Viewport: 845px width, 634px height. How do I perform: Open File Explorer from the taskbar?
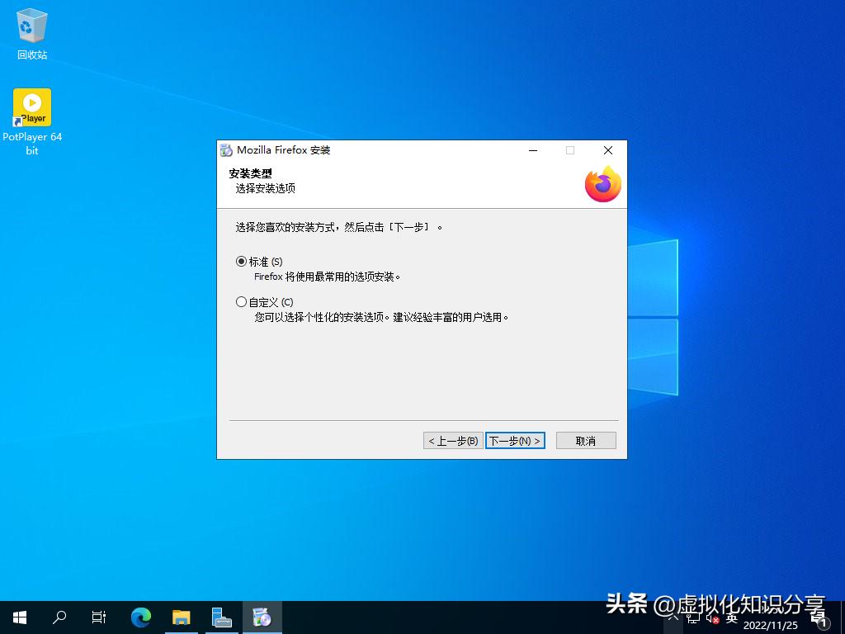tap(182, 617)
